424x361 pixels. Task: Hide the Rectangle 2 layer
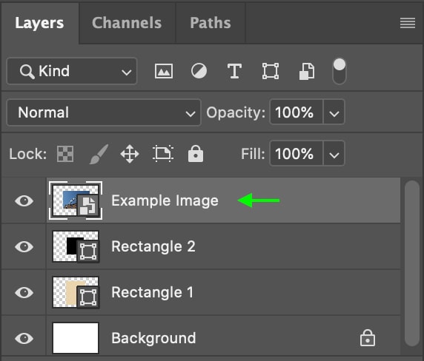click(x=24, y=246)
